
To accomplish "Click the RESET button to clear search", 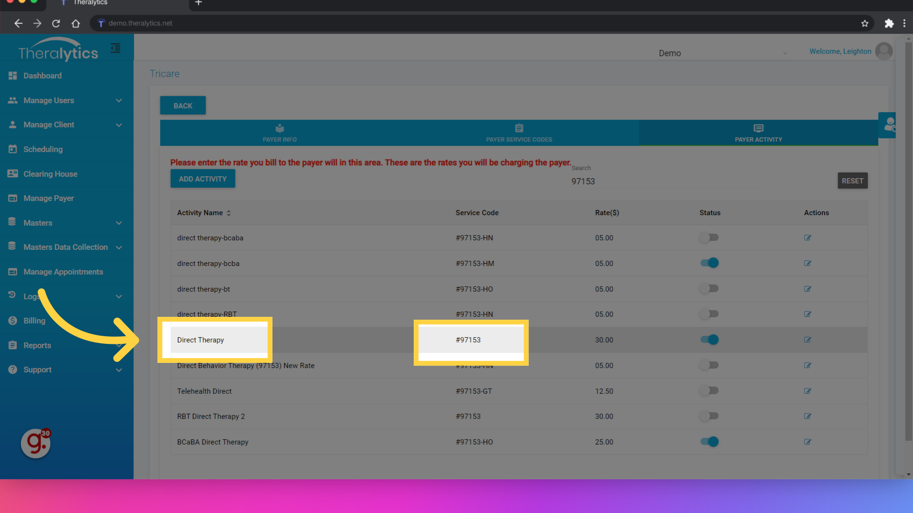I will (852, 180).
